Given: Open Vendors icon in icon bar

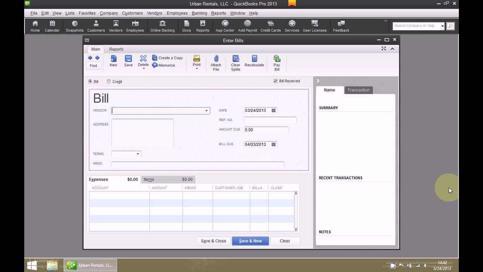Looking at the screenshot, I should [x=115, y=26].
